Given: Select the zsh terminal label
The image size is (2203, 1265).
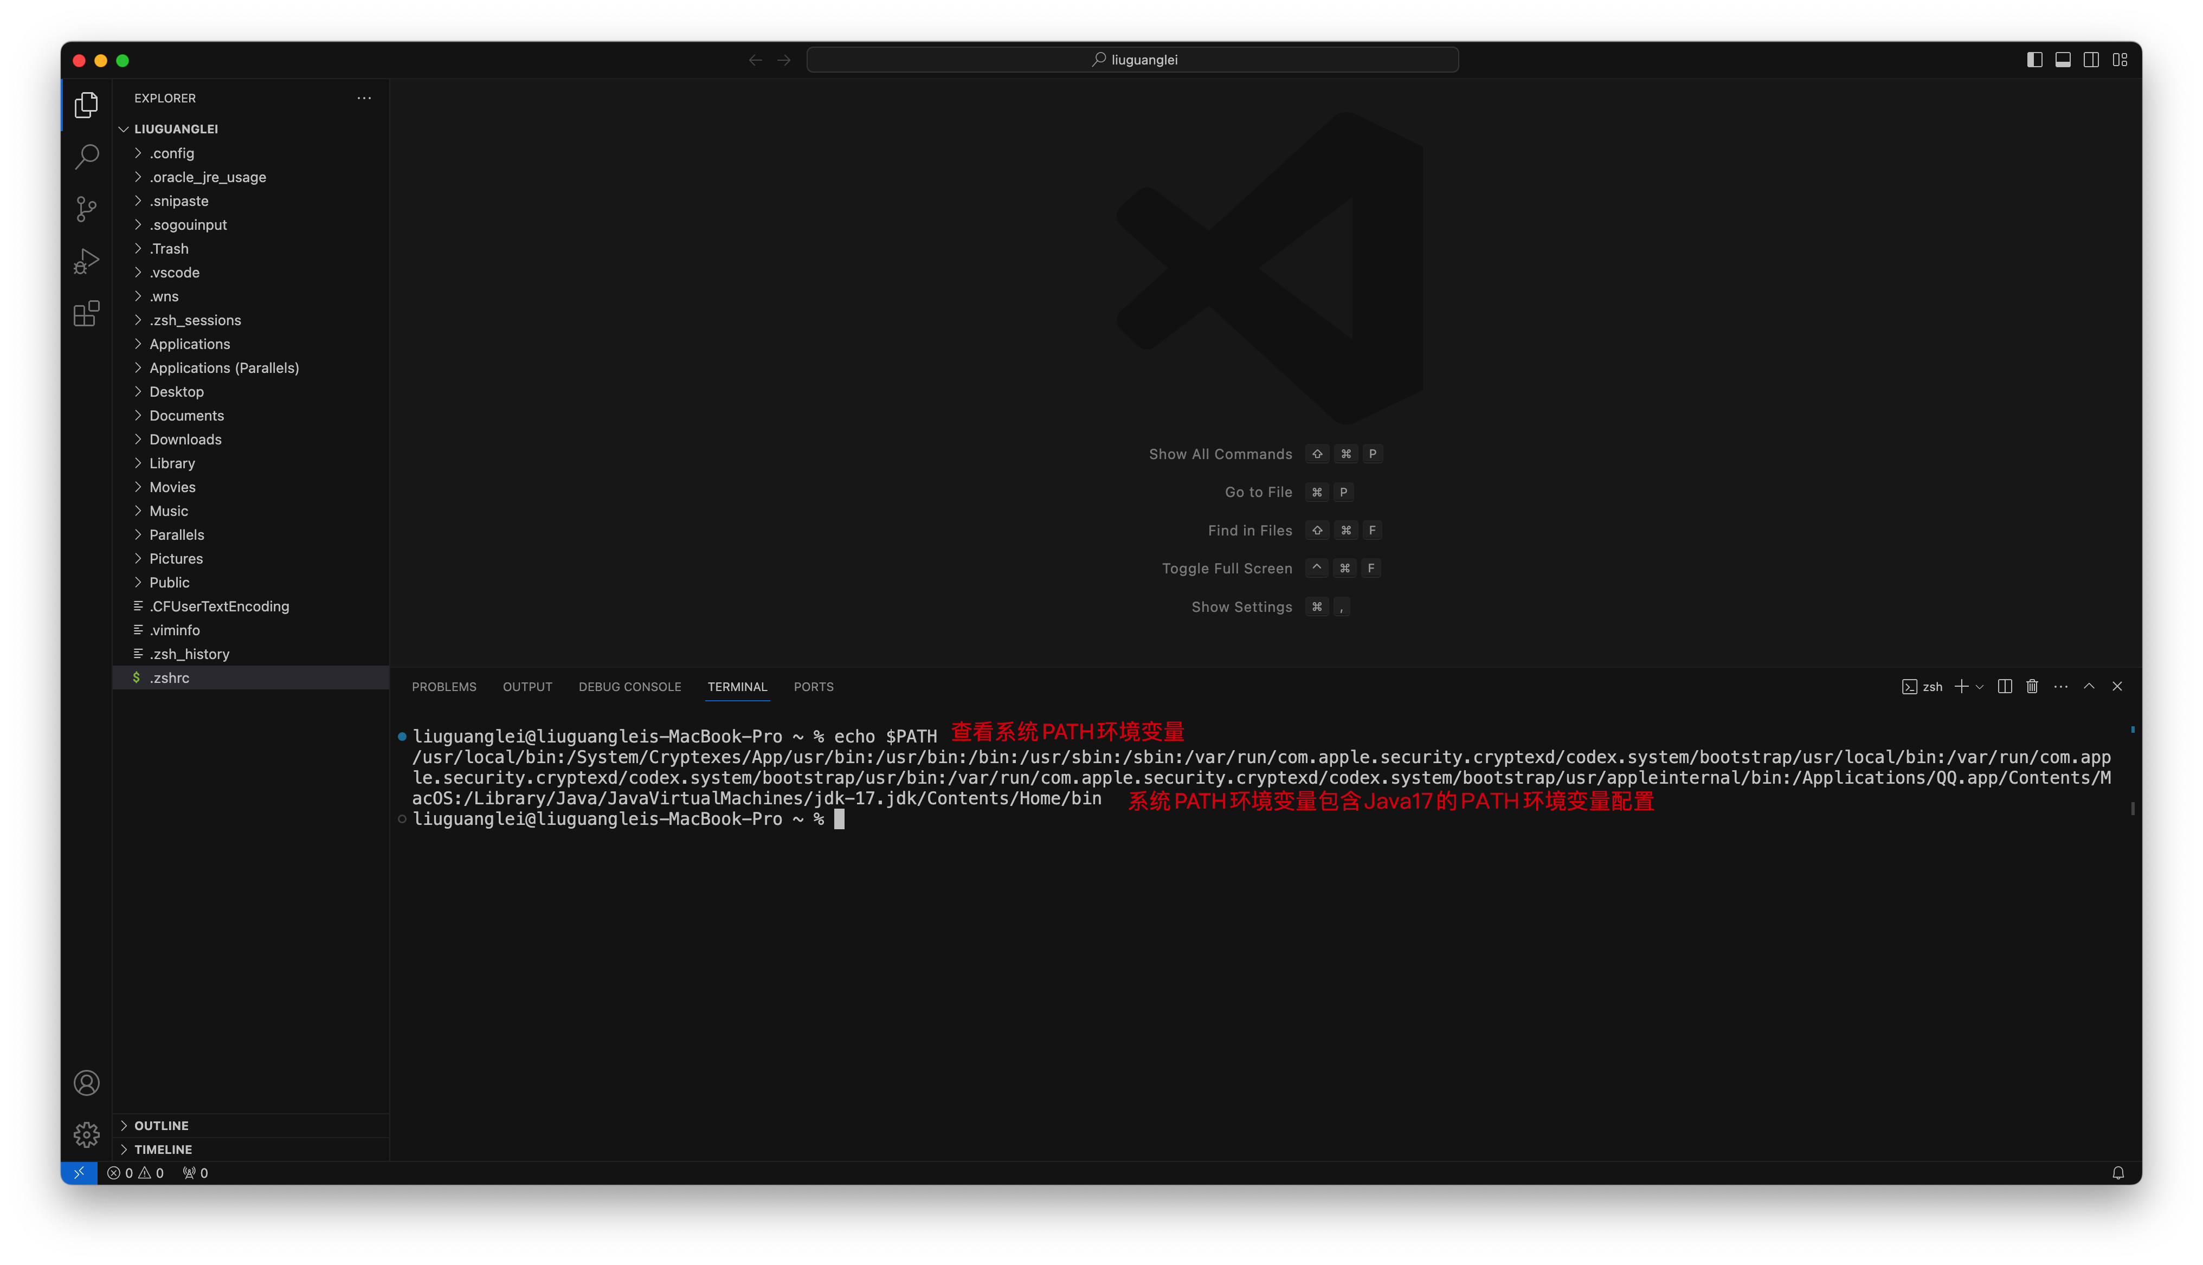Looking at the screenshot, I should [1922, 686].
